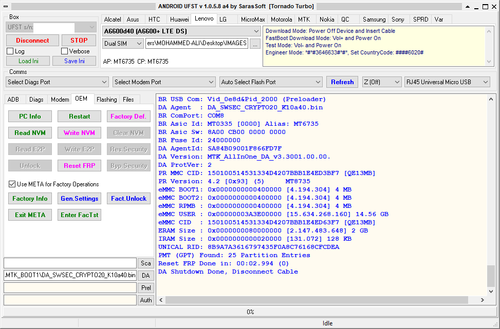Viewport: 500px width, 329px height.
Task: Enable the Log checkbox
Action: coord(10,51)
